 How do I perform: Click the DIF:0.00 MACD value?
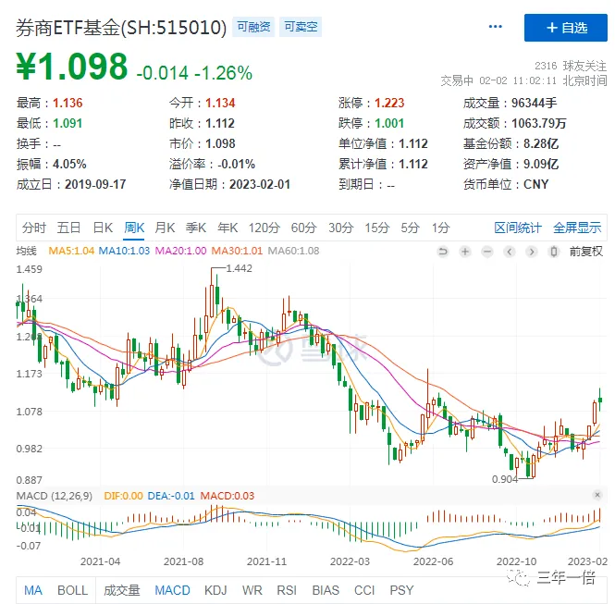(x=123, y=496)
